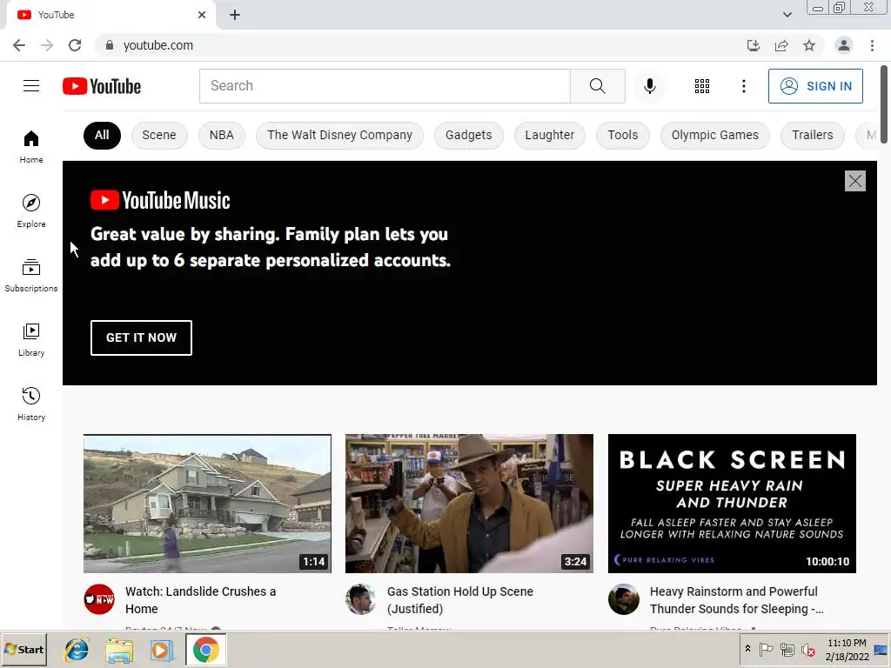
Task: Select the Scene filter chip
Action: click(159, 135)
